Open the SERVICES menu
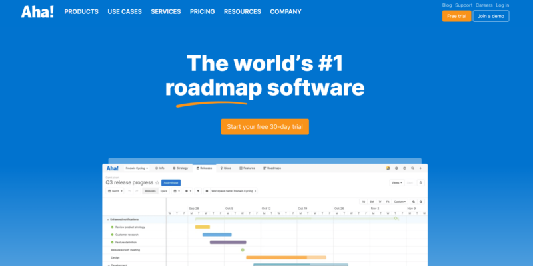The image size is (533, 266). (165, 11)
